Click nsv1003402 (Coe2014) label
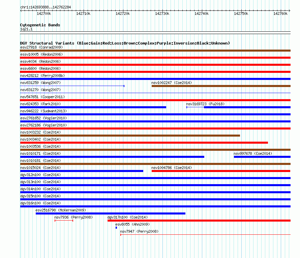 tap(40, 139)
